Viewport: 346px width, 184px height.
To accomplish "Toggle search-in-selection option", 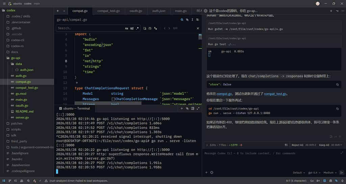I will click(x=150, y=28).
